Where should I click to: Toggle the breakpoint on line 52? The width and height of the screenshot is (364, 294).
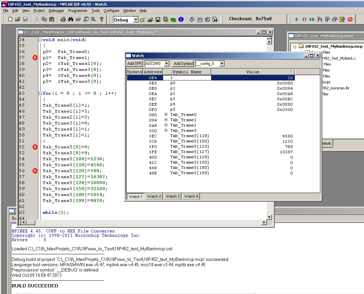[x=35, y=147]
